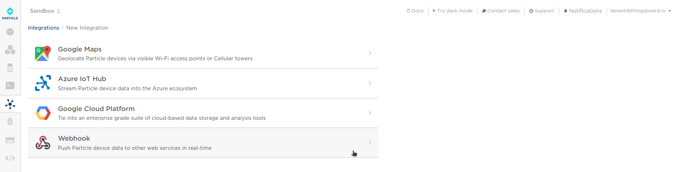Open the Billing credit card icon
This screenshot has width=678, height=172.
pyautogui.click(x=10, y=140)
